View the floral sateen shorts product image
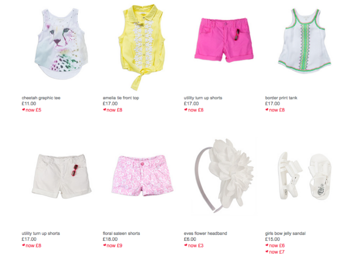360x260 pixels. [x=142, y=176]
